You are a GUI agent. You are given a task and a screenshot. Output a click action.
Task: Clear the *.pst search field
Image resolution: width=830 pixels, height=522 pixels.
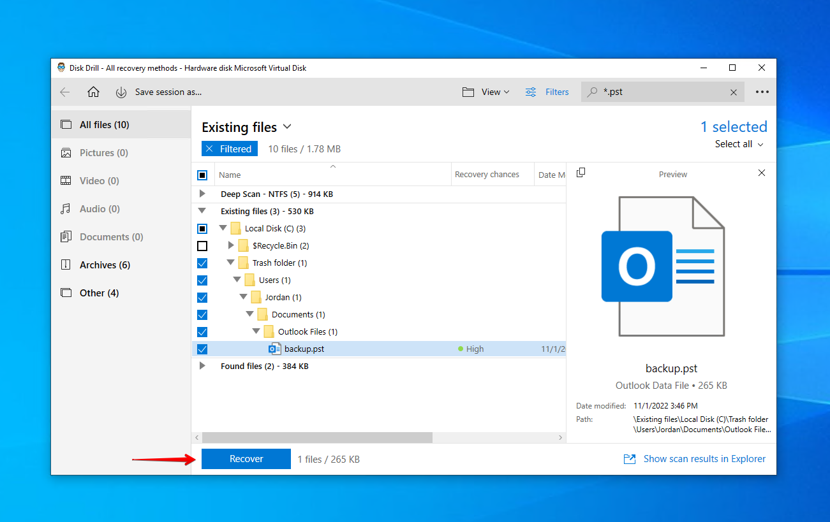734,92
